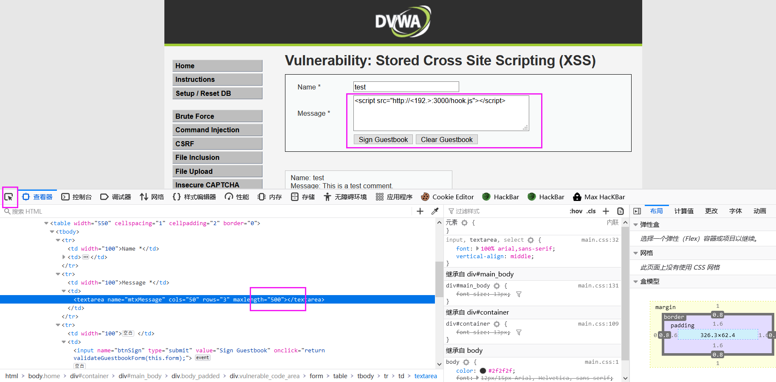The height and width of the screenshot is (382, 776).
Task: Open the Storage panel
Action: [303, 197]
